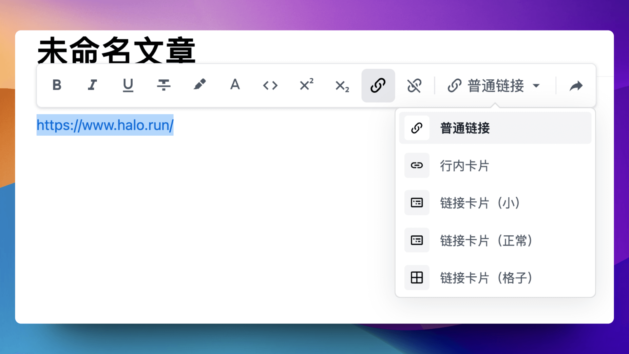Click the https://www.halo.run/ link text

(x=105, y=125)
